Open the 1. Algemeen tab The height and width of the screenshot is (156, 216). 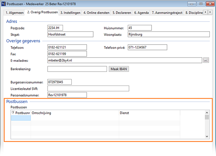(x=15, y=13)
